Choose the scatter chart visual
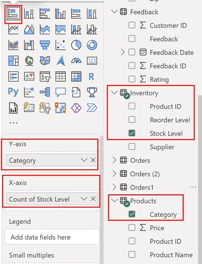The image size is (202, 264). [60, 45]
